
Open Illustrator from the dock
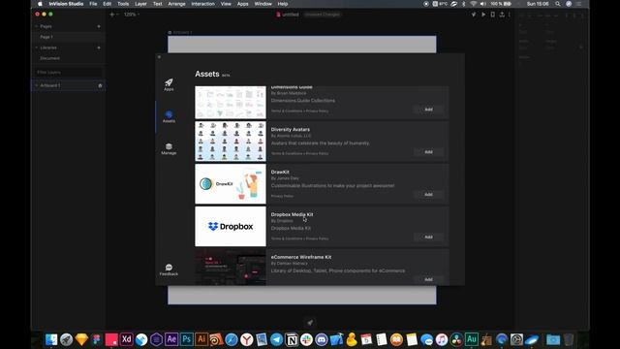pos(201,339)
